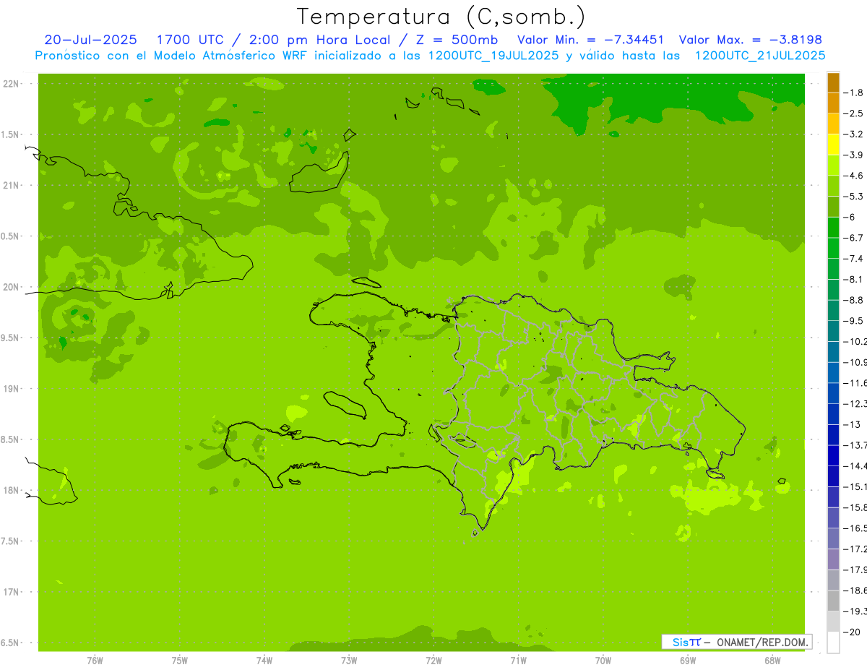Click the "73W" longitude label
867x670 pixels.
point(349,661)
